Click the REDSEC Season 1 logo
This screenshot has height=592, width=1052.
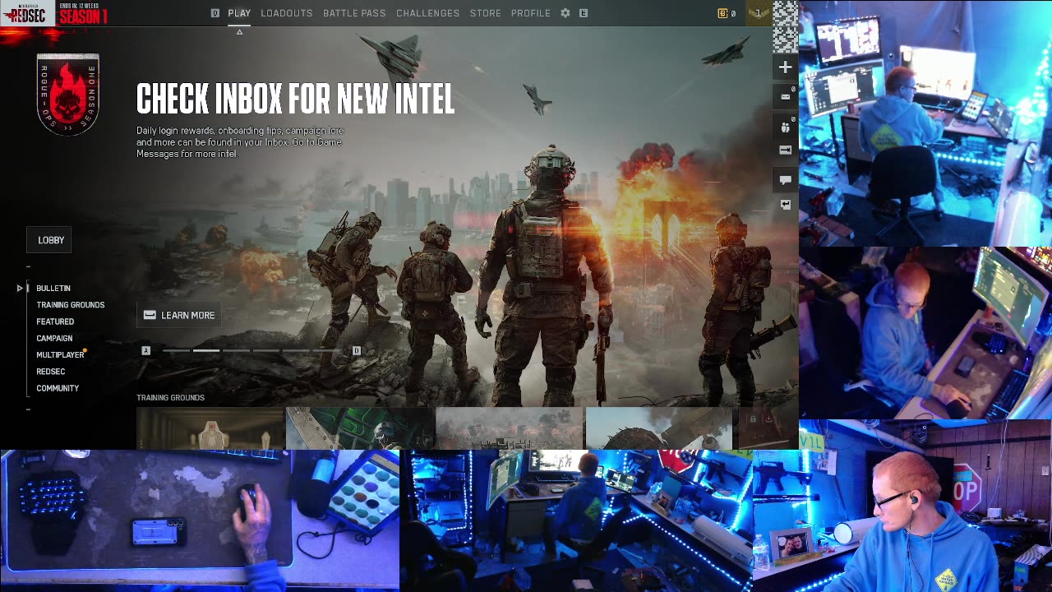[x=54, y=13]
